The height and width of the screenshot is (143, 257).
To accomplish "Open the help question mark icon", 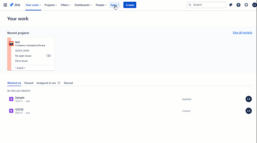I will coord(238,5).
